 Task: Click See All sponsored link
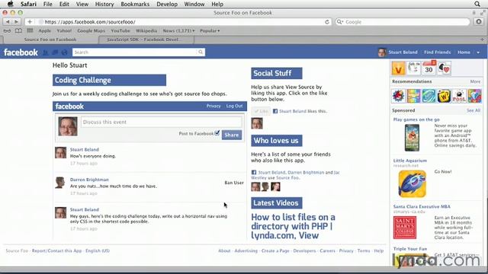click(x=474, y=110)
